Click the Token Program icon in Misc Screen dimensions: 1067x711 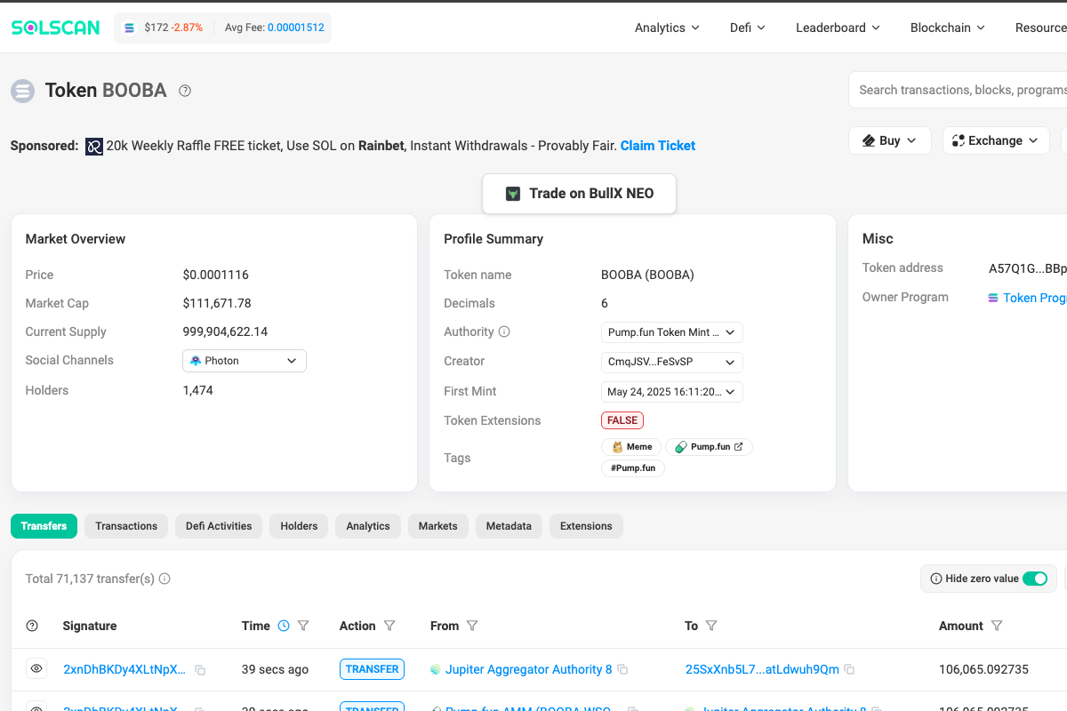coord(993,298)
